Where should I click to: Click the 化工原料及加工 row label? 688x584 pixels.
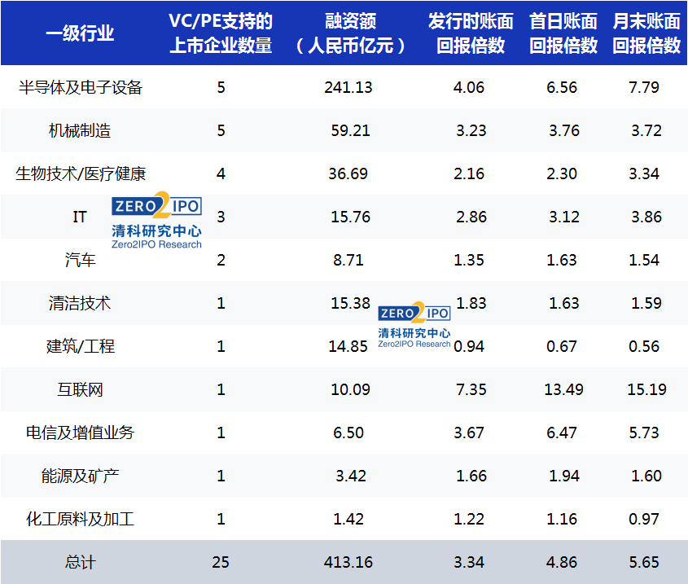point(80,519)
